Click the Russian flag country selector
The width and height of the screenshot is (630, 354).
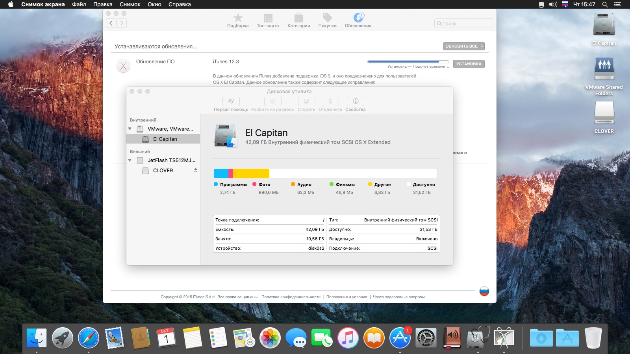click(484, 291)
